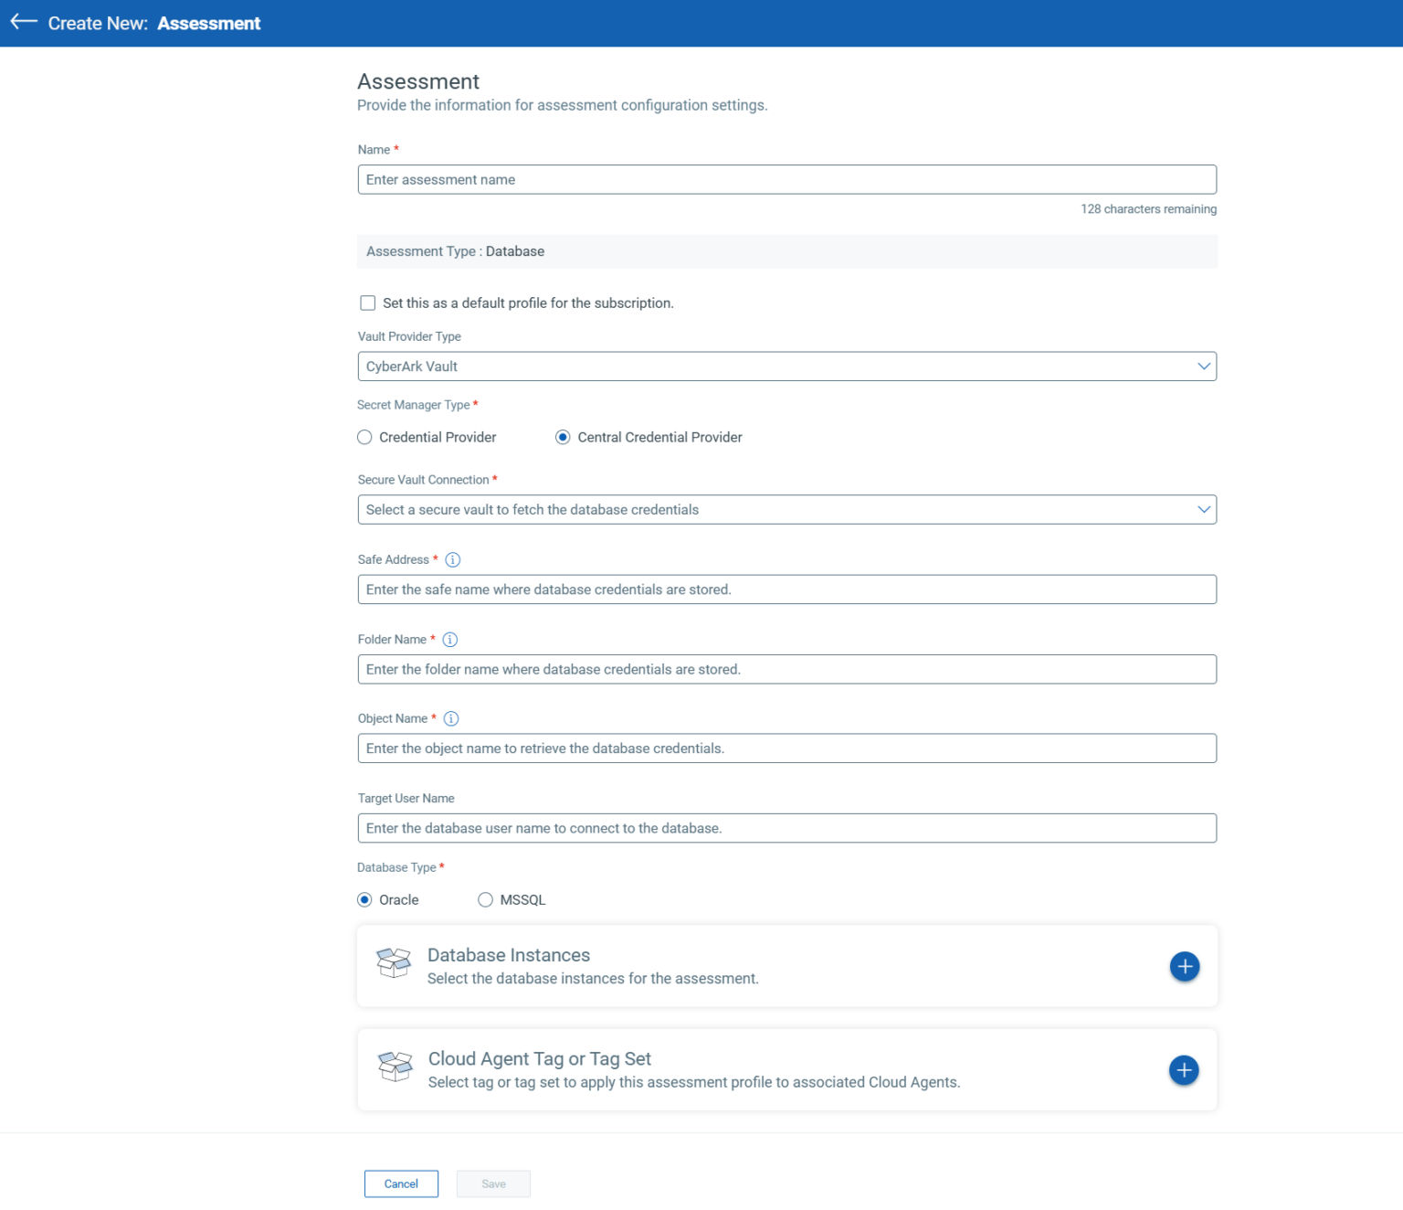The image size is (1403, 1210).
Task: Click the back arrow in the header
Action: [x=23, y=22]
